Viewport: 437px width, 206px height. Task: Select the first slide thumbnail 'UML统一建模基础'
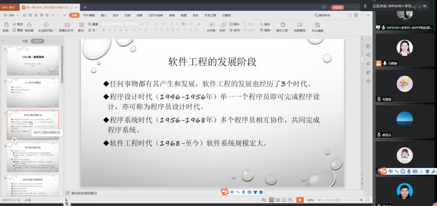33,61
